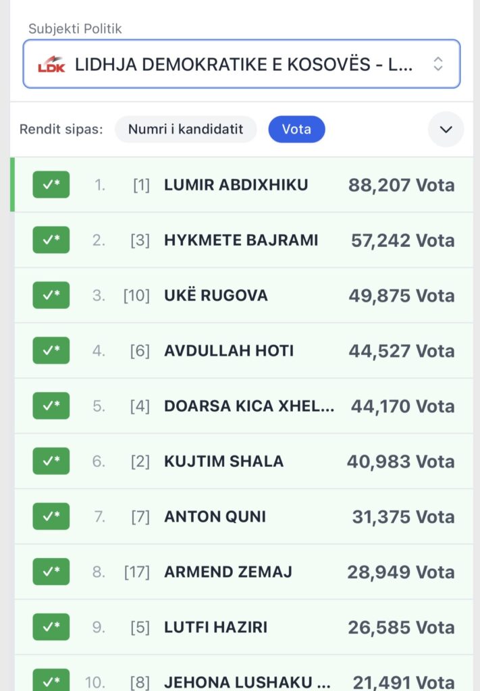Click Ukë Rugova's candidate number [10]
Screen dimensions: 480x691
(136, 296)
